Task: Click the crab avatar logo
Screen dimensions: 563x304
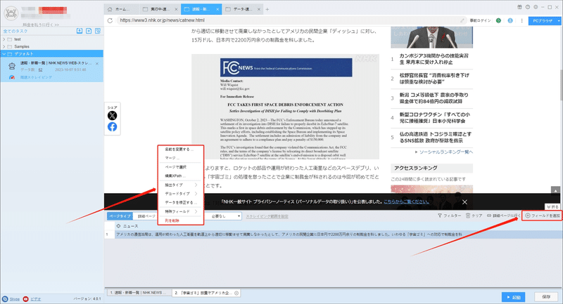Action: pos(11,13)
